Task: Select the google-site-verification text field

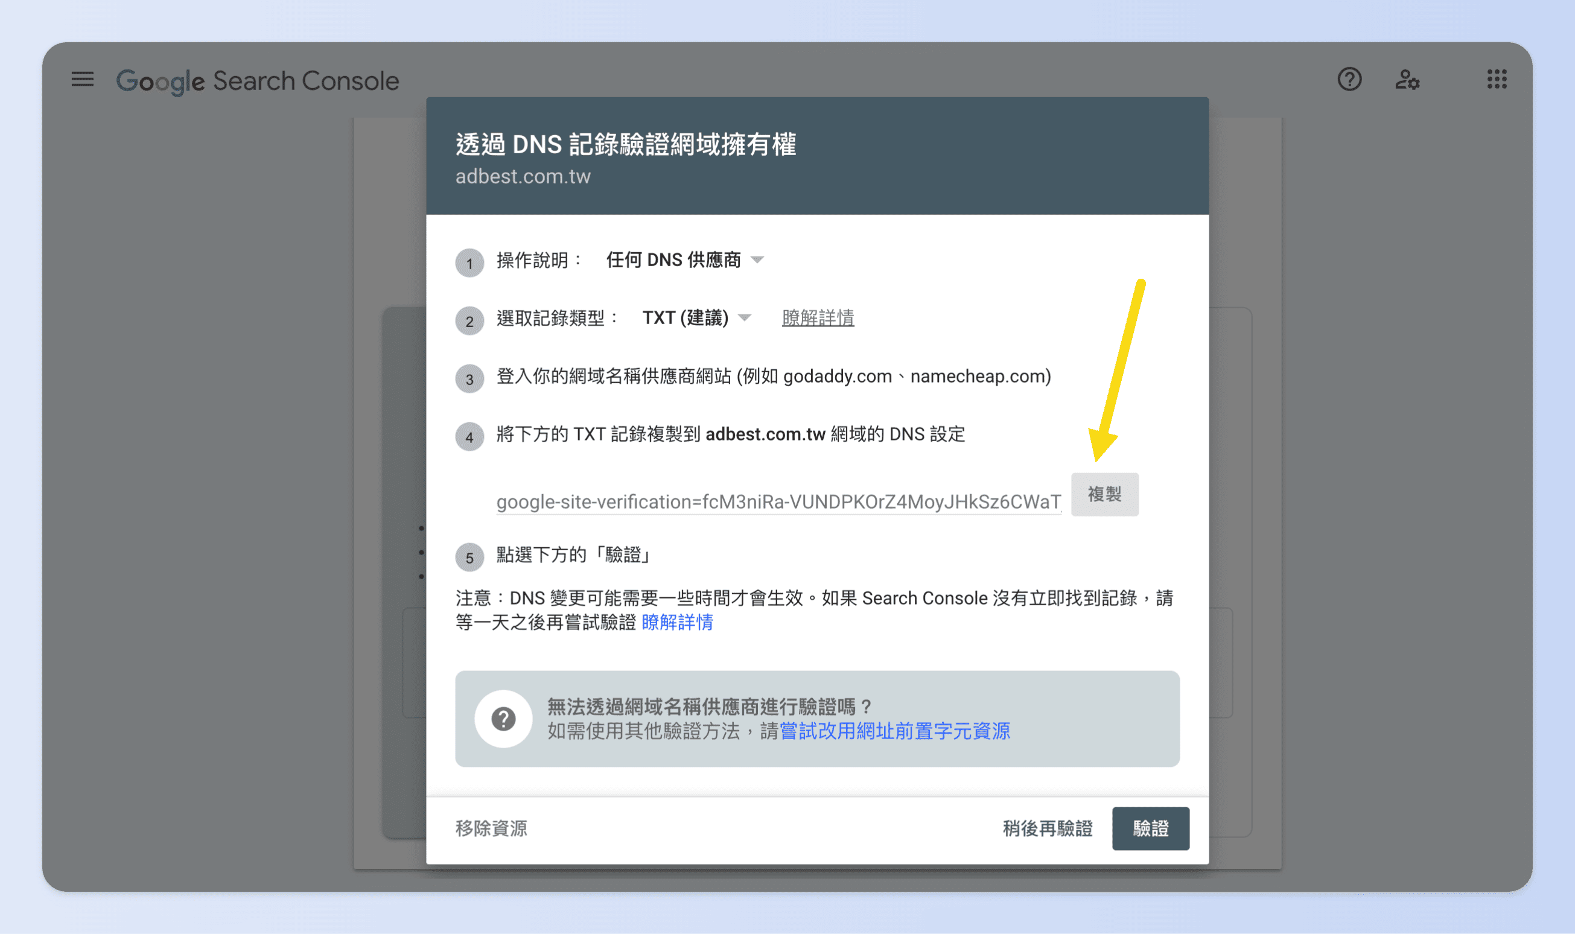Action: [778, 502]
